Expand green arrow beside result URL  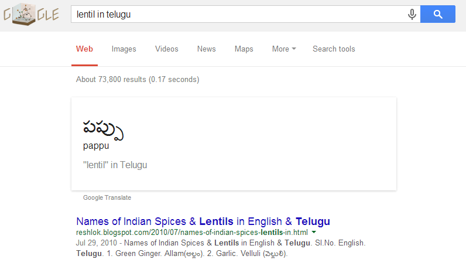click(x=314, y=233)
